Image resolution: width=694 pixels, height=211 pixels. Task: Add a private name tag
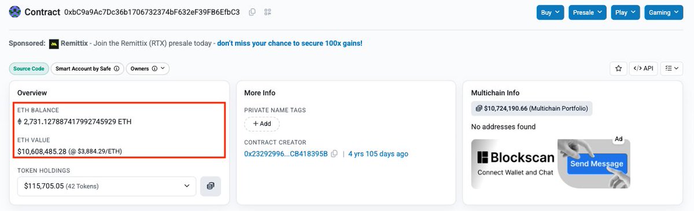[261, 124]
